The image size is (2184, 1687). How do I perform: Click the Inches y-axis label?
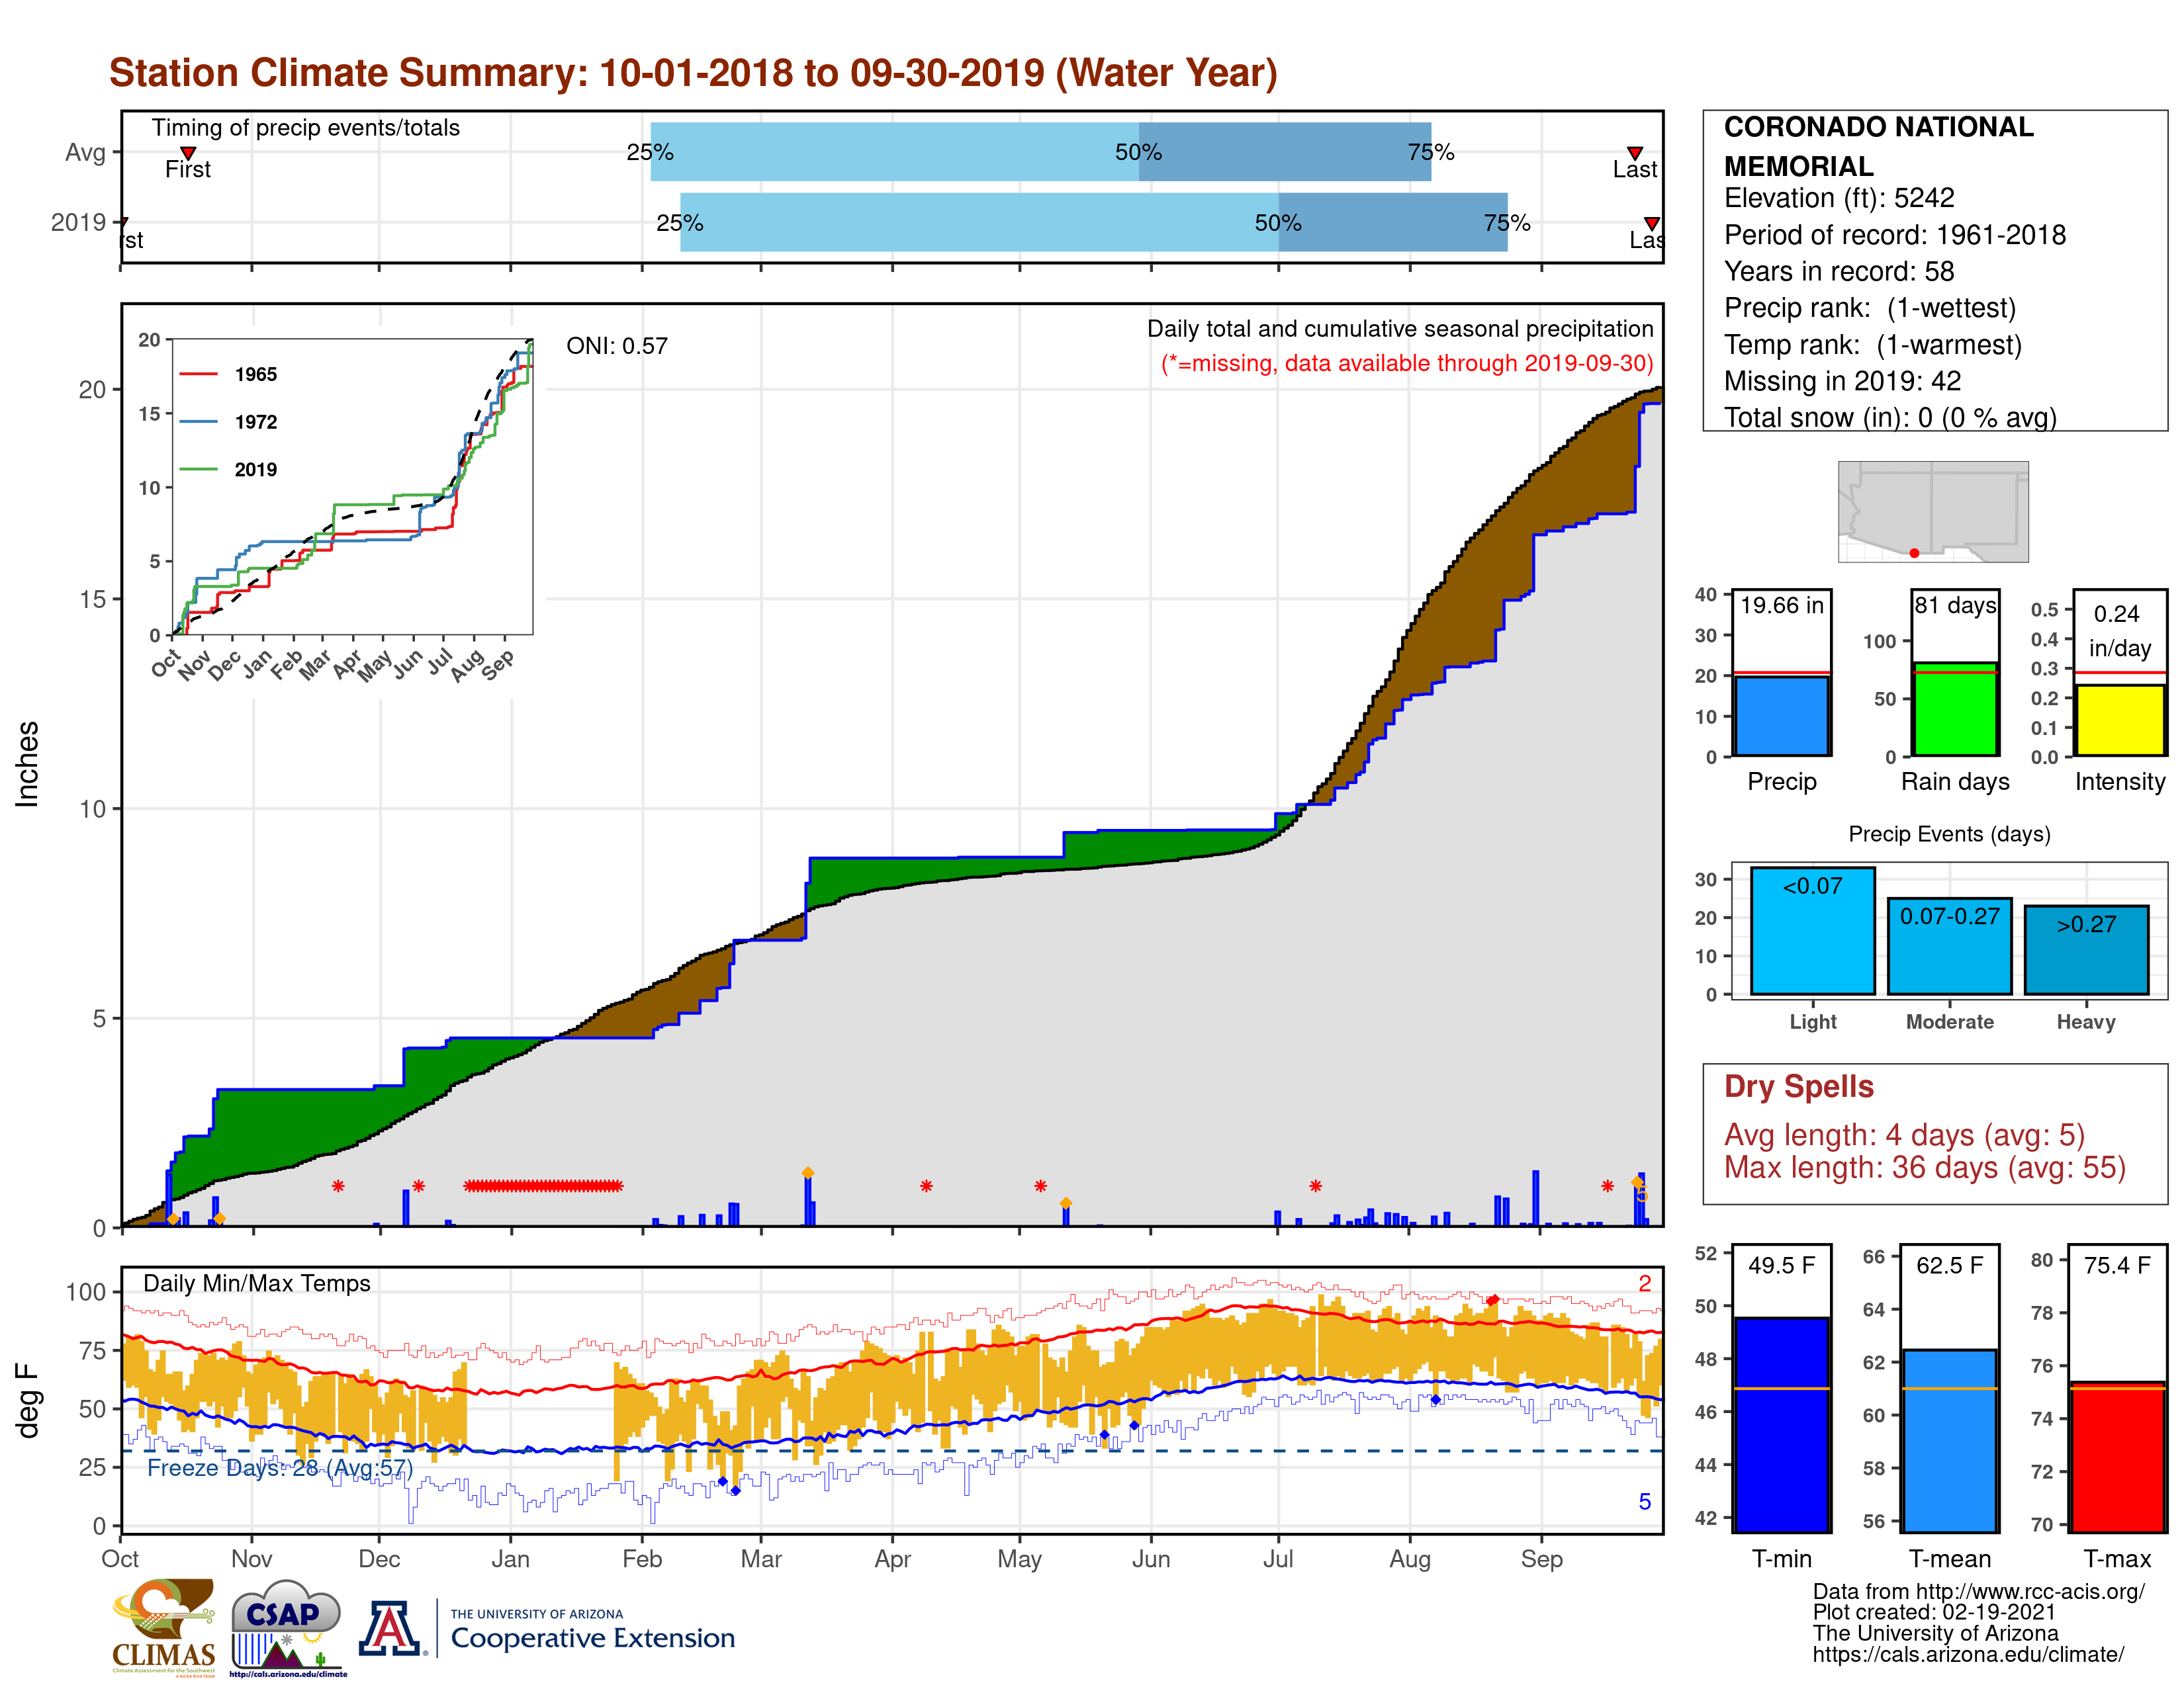click(28, 763)
